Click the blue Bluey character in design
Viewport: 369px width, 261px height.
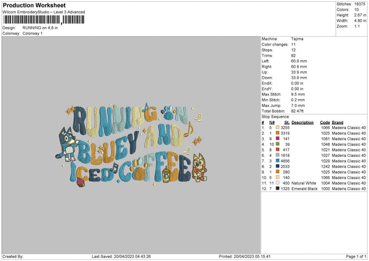pyautogui.click(x=67, y=144)
